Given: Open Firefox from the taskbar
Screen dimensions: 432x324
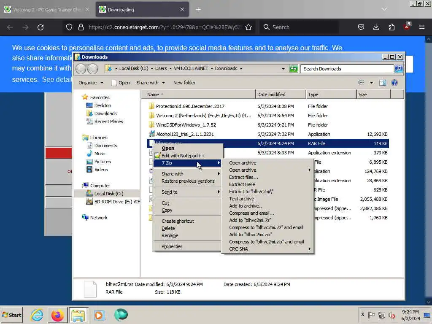Looking at the screenshot, I should [57, 315].
